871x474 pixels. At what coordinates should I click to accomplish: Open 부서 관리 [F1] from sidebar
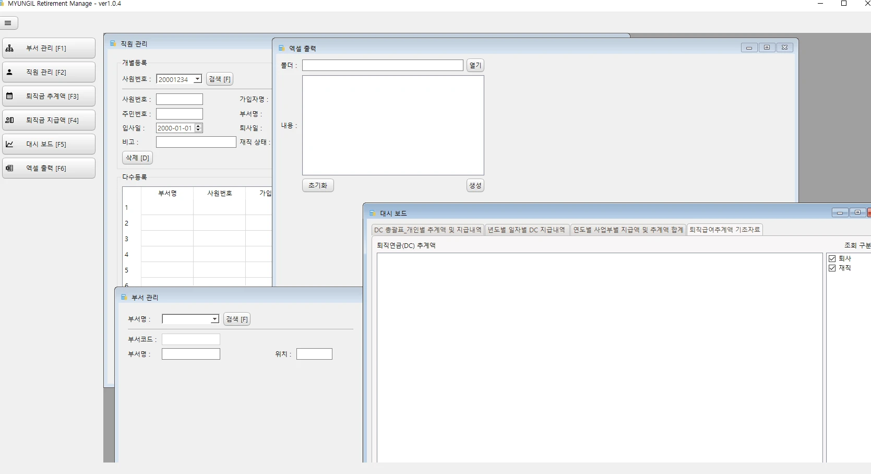[49, 48]
